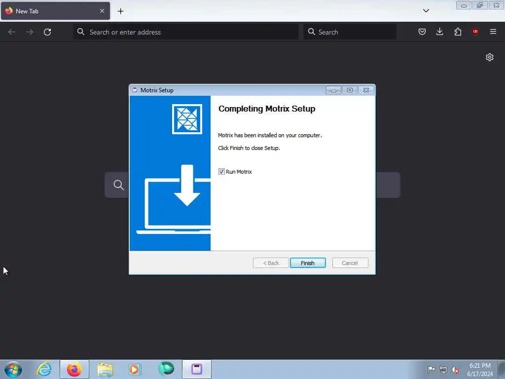Click the Motrix logo in the setup dialog
Image resolution: width=505 pixels, height=379 pixels.
[187, 119]
